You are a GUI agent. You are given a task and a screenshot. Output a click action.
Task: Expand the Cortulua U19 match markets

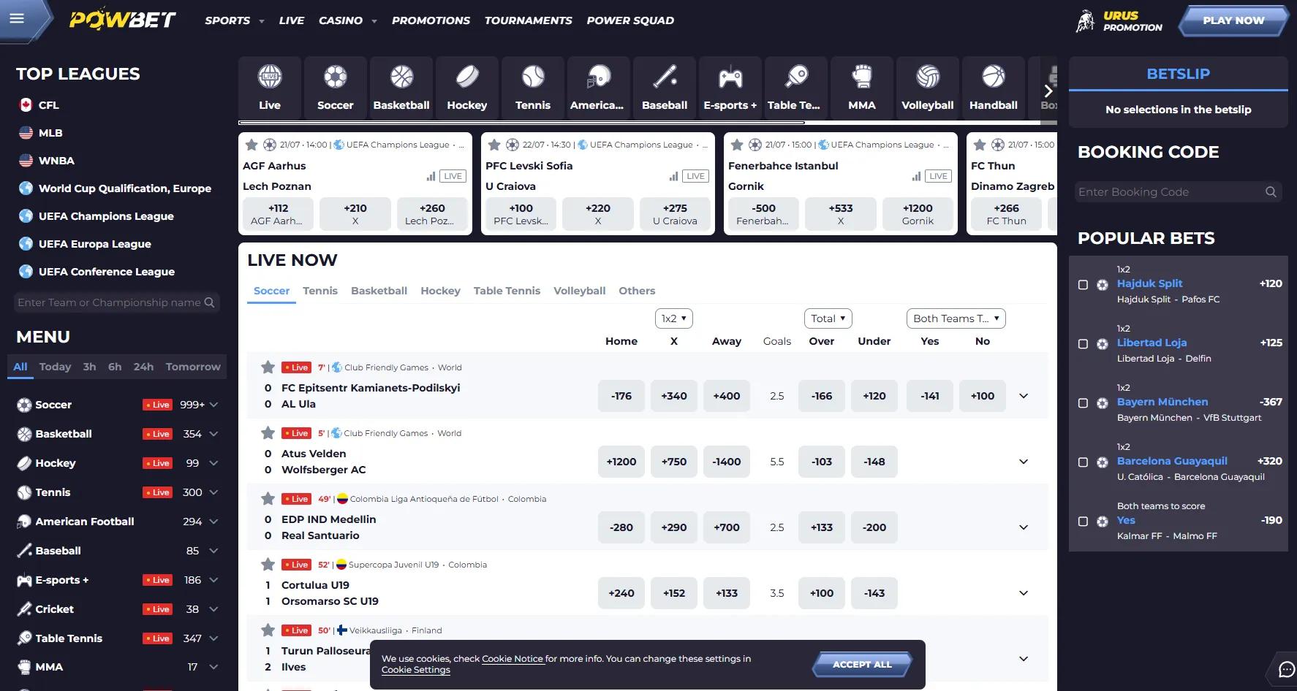click(1024, 593)
